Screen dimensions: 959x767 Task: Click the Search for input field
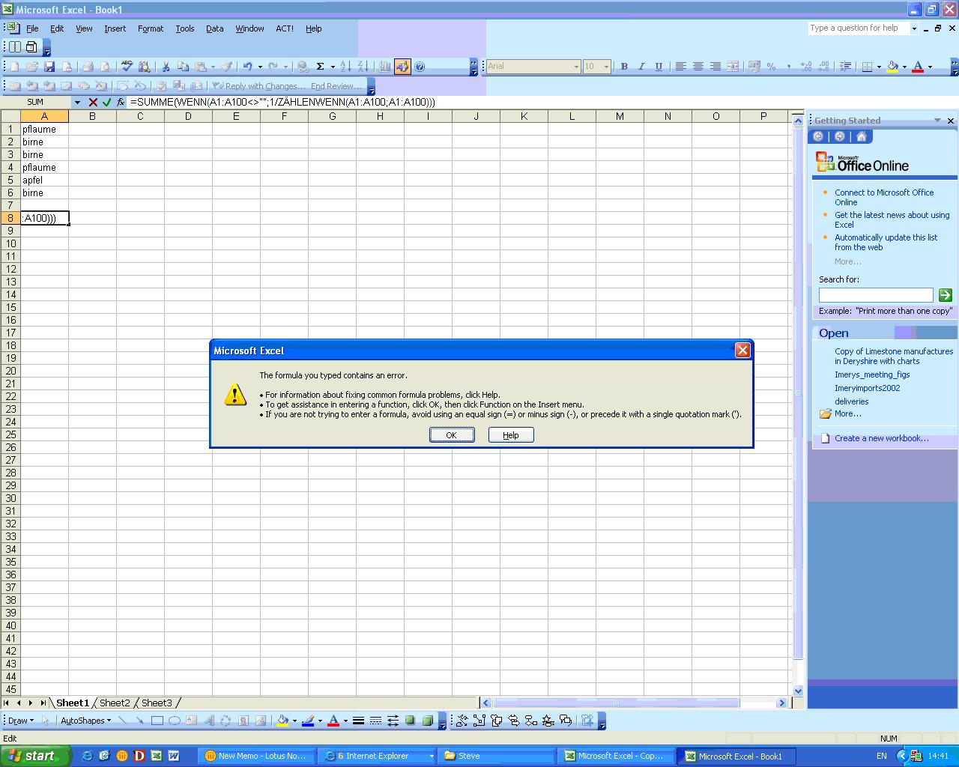tap(876, 295)
